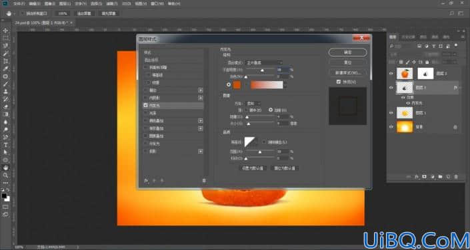Select the Crop tool in left toolbar
The image size is (470, 250).
tap(6, 61)
